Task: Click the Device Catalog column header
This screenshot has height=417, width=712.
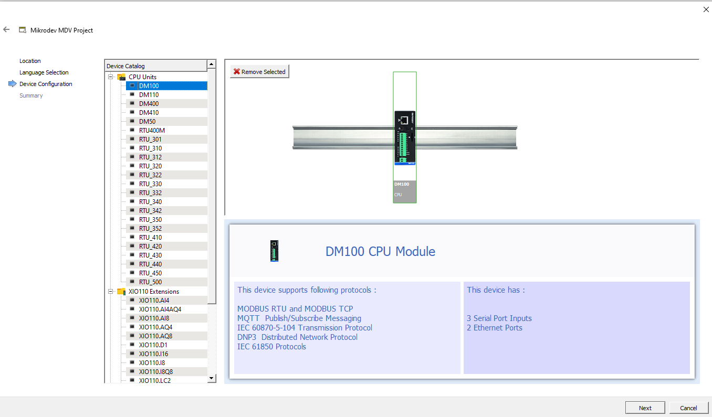Action: [156, 66]
